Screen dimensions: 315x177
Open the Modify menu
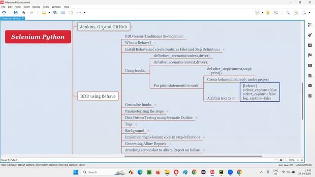coord(36,7)
